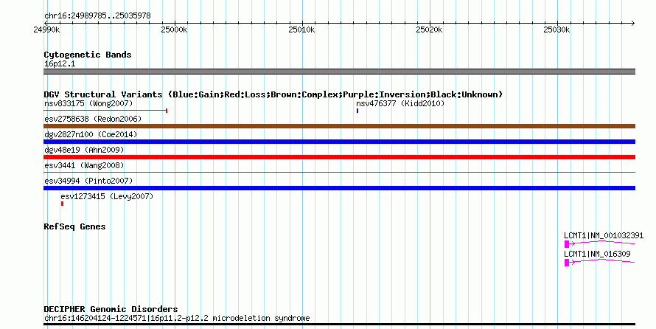Click the chr16:24989785..25035978 coordinate label
The width and height of the screenshot is (656, 329).
coord(97,16)
